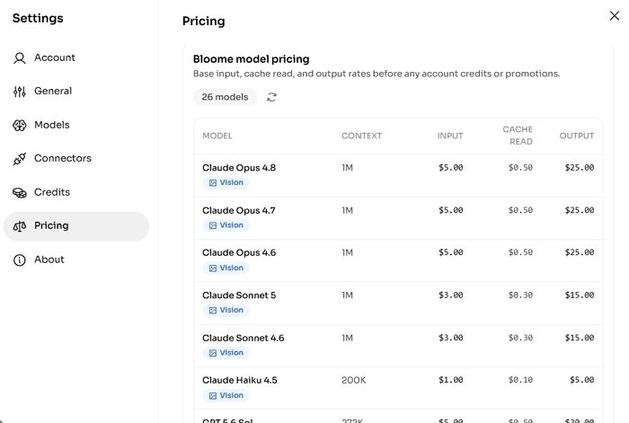Click the $0.10 cache read price for Claude Haiku 4.5
The height and width of the screenshot is (423, 629).
click(x=520, y=380)
